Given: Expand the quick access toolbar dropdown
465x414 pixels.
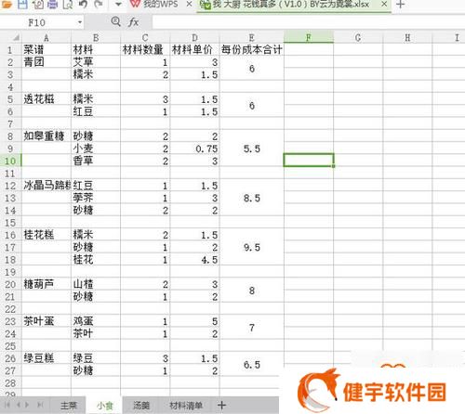Looking at the screenshot, I should pos(118,5).
